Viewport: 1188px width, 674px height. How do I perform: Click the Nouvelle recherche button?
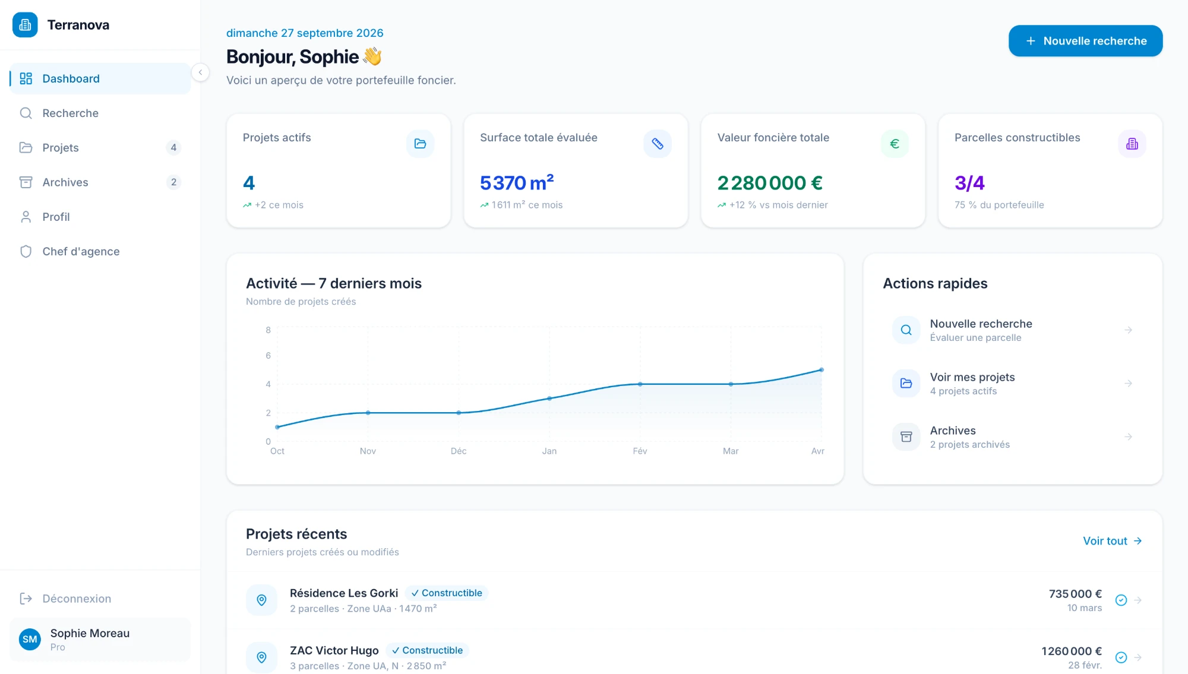[1085, 41]
